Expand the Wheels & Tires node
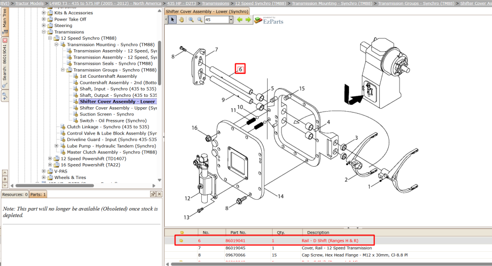 (x=44, y=177)
